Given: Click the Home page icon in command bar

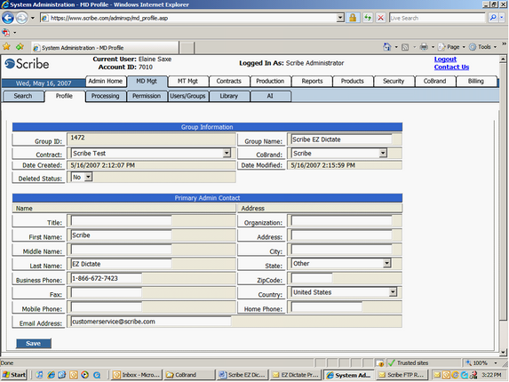Looking at the screenshot, I should [x=386, y=47].
